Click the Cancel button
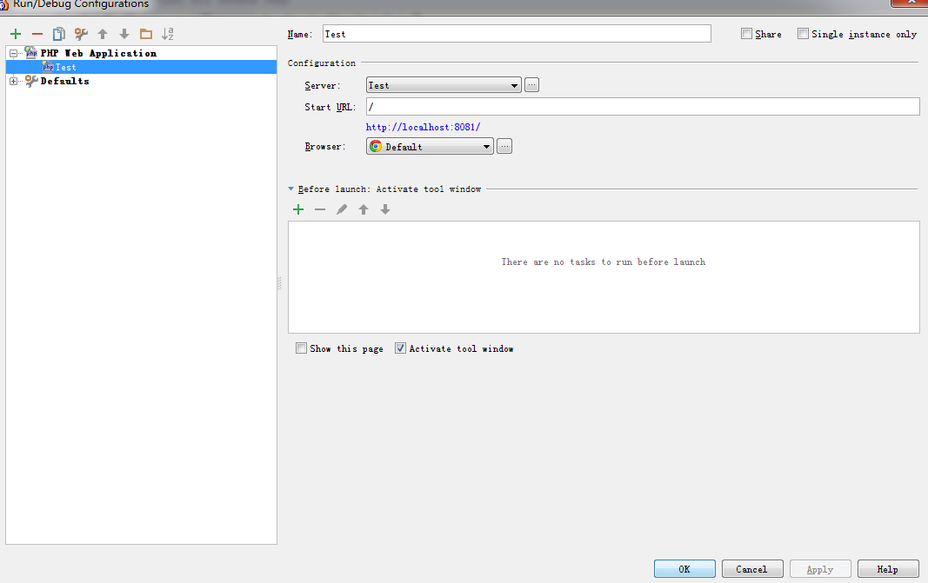928x583 pixels. [752, 569]
